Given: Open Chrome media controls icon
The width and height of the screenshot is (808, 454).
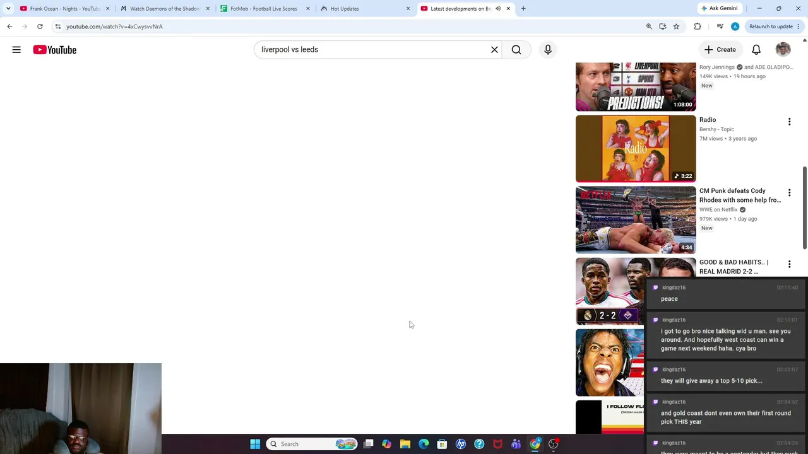Looking at the screenshot, I should pos(720,26).
